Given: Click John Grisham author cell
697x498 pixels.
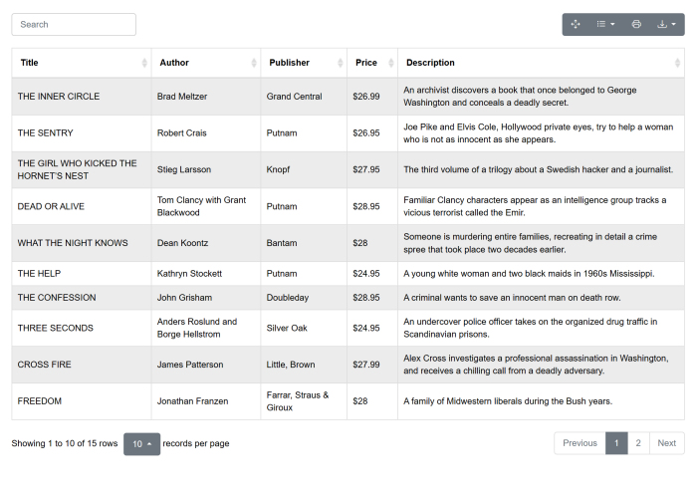Looking at the screenshot, I should (189, 297).
